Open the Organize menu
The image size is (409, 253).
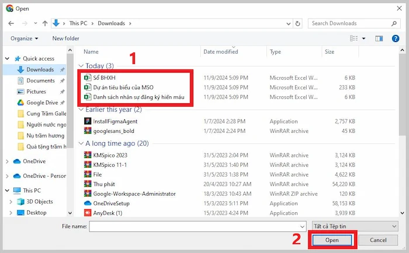[25, 38]
